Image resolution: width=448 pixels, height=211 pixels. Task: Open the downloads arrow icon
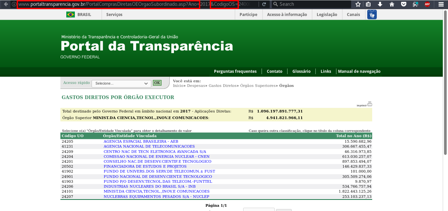(380, 4)
